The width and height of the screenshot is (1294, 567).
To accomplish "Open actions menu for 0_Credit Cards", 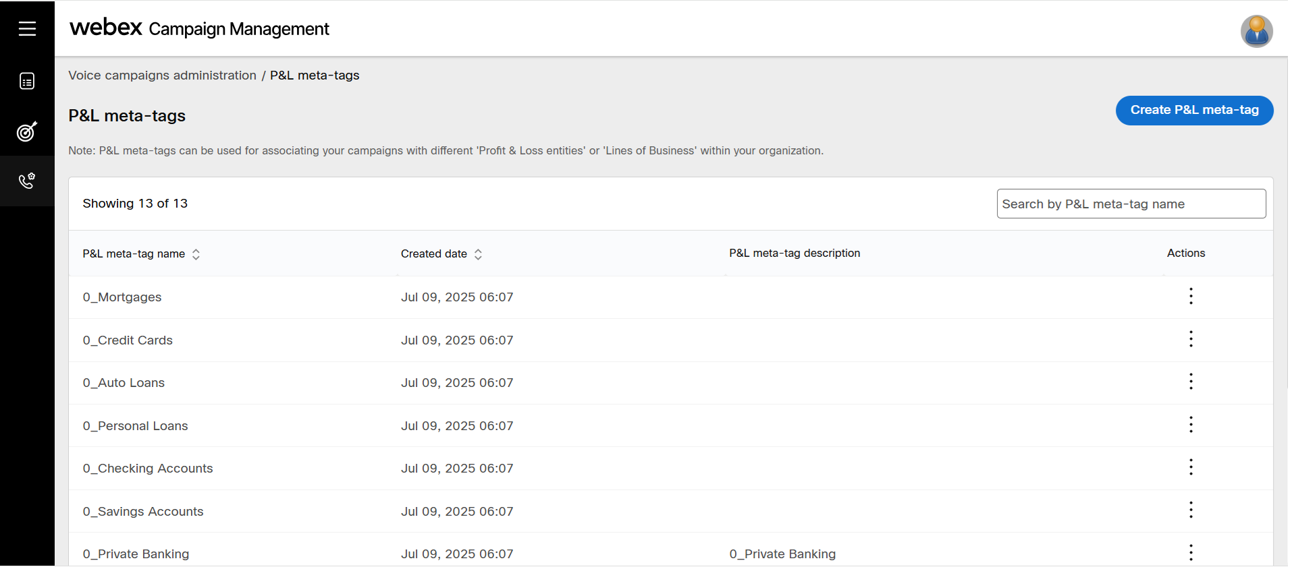I will pyautogui.click(x=1191, y=339).
